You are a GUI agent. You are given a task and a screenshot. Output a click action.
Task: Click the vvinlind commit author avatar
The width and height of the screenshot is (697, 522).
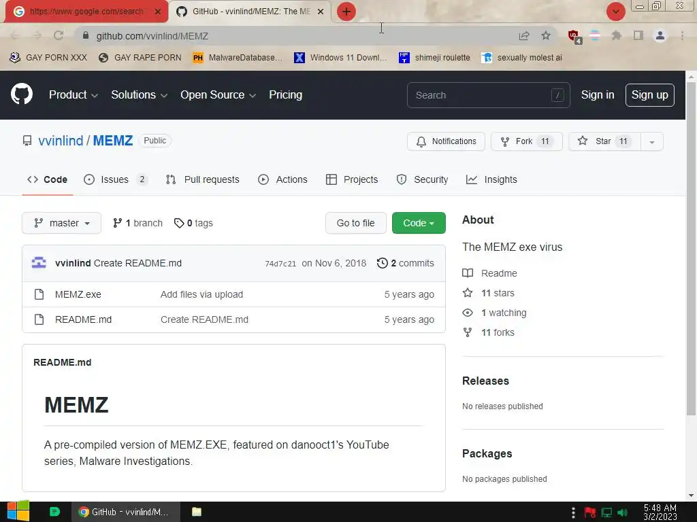coord(39,263)
